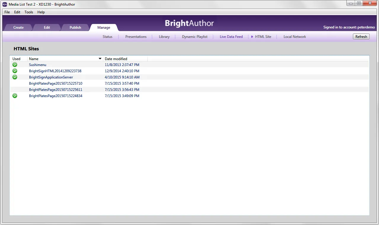Click the signed in account peterdemo text

tap(349, 27)
